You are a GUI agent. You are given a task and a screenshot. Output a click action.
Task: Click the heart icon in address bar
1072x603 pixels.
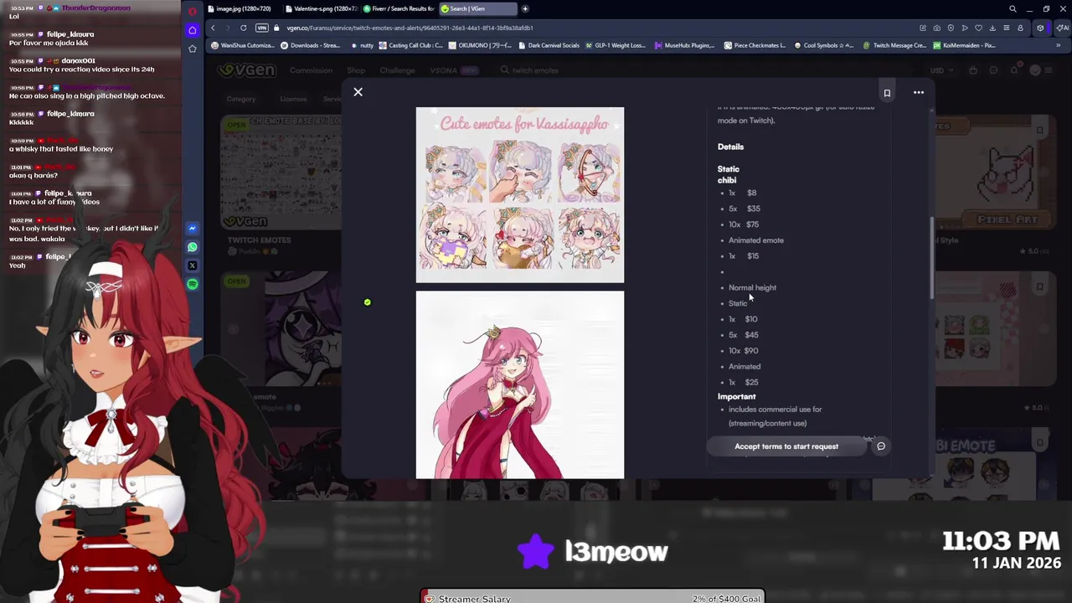click(x=978, y=28)
